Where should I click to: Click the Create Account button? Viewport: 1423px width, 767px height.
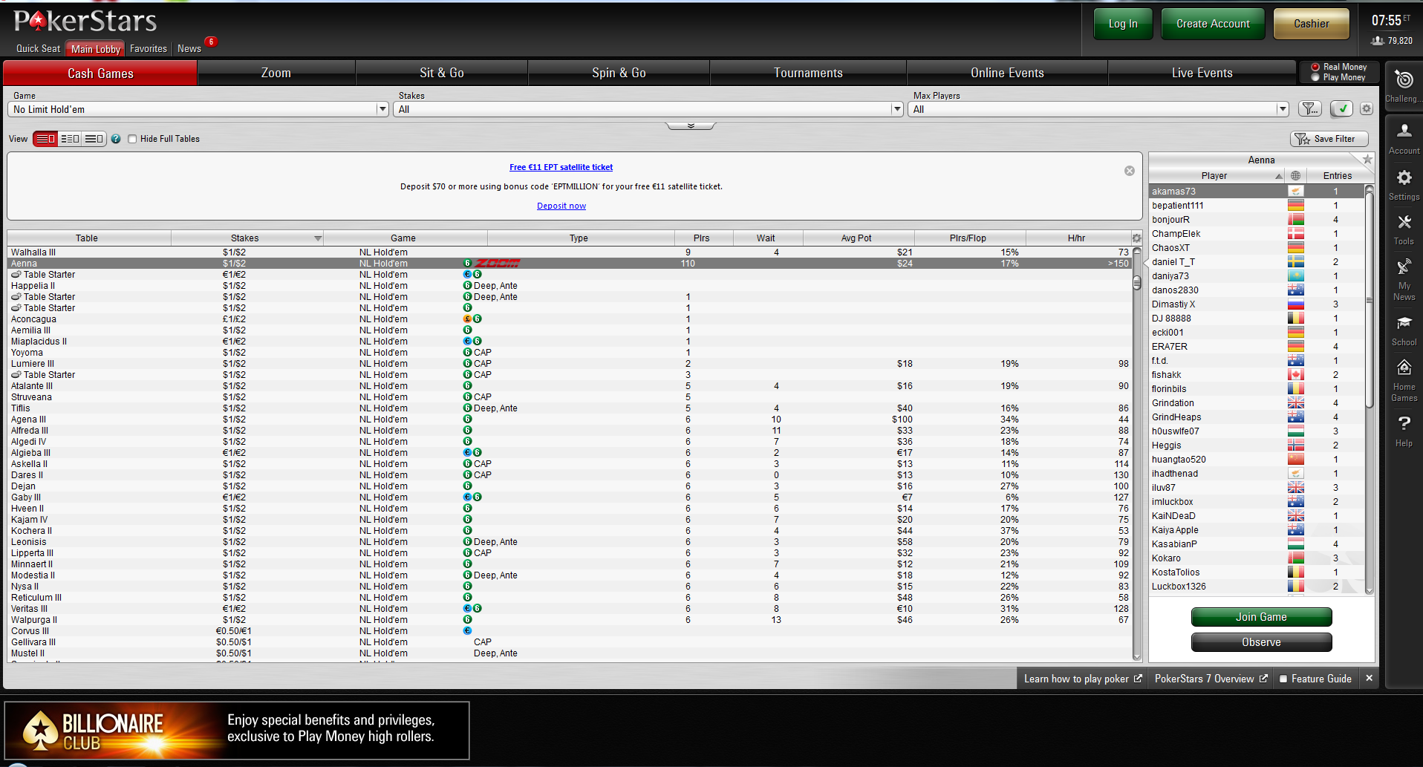pos(1213,24)
